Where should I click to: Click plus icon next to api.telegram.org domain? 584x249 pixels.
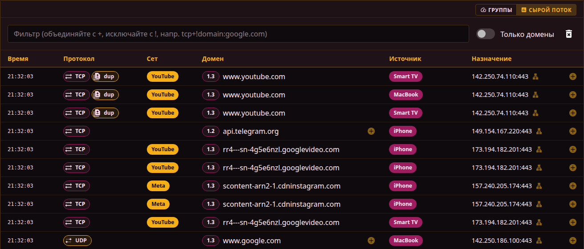(x=371, y=131)
